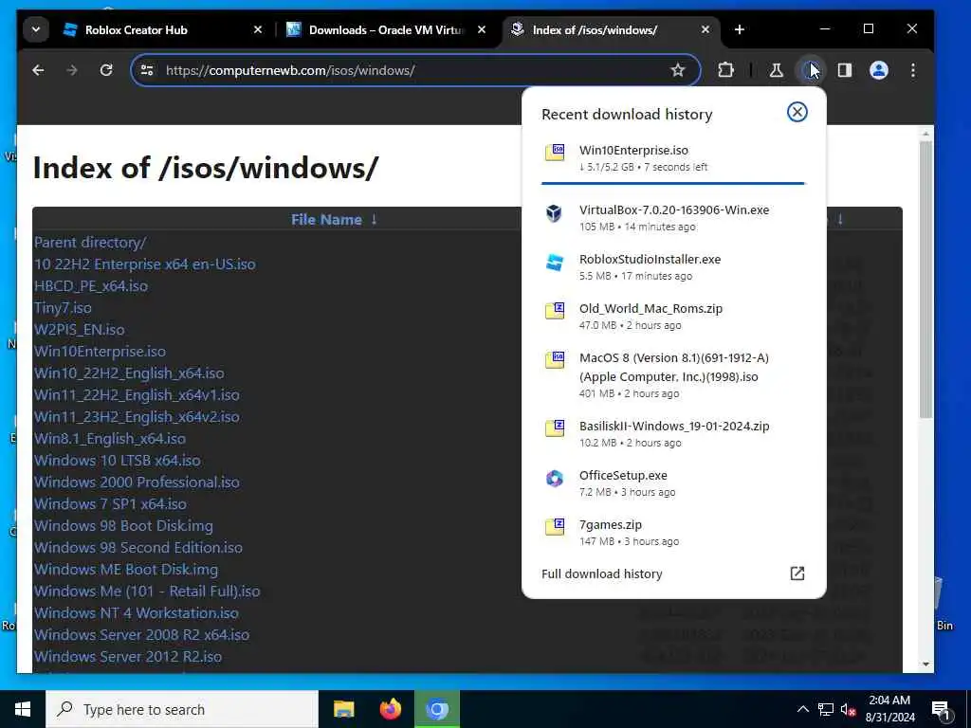Click the BasiliskII zip file icon

[555, 428]
